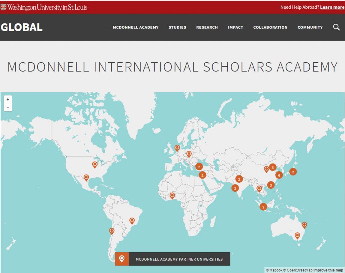Zoom in on the map
The image size is (345, 273).
(x=8, y=99)
